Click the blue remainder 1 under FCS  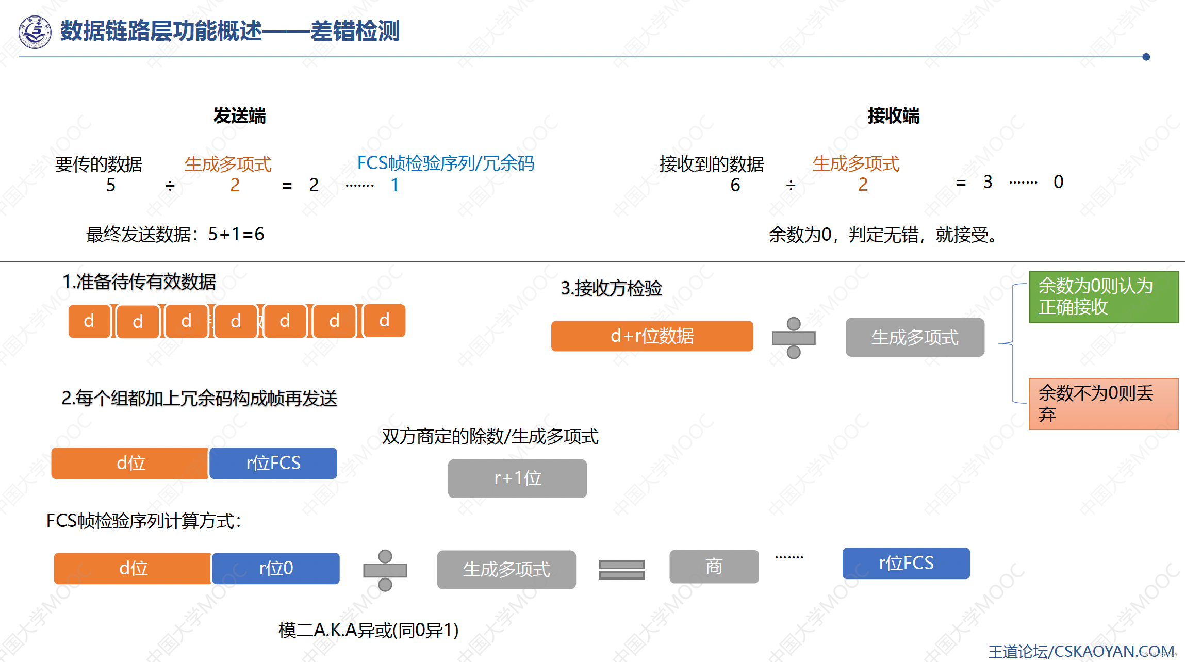click(x=394, y=185)
